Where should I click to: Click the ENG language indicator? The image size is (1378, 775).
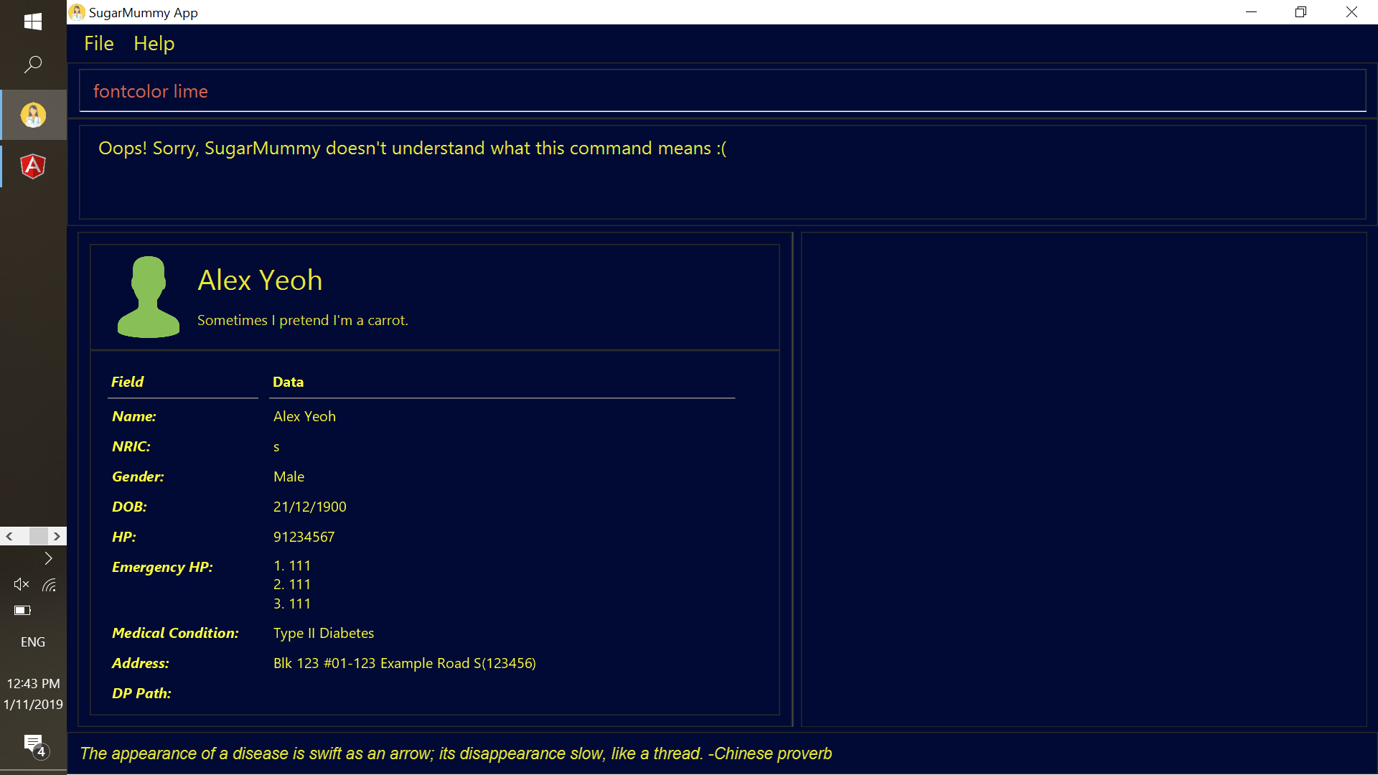point(33,642)
